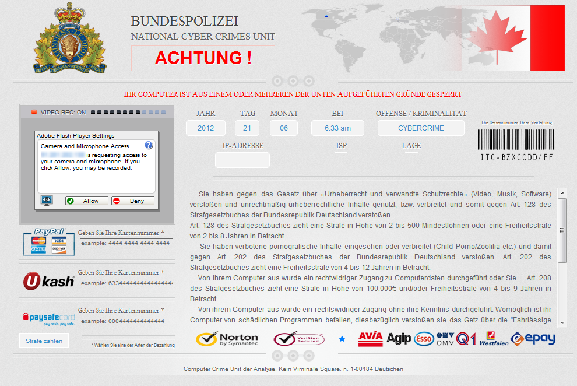Click the VISA card icon
This screenshot has height=386, width=577.
tap(59, 241)
